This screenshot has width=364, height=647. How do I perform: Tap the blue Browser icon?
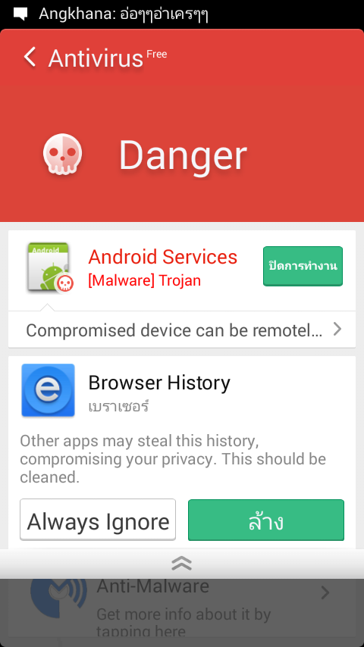(x=48, y=390)
